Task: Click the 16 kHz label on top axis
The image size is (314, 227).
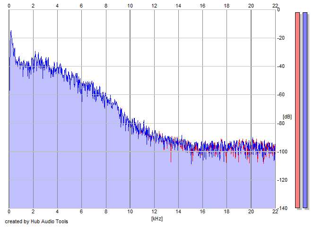Action: 202,6
